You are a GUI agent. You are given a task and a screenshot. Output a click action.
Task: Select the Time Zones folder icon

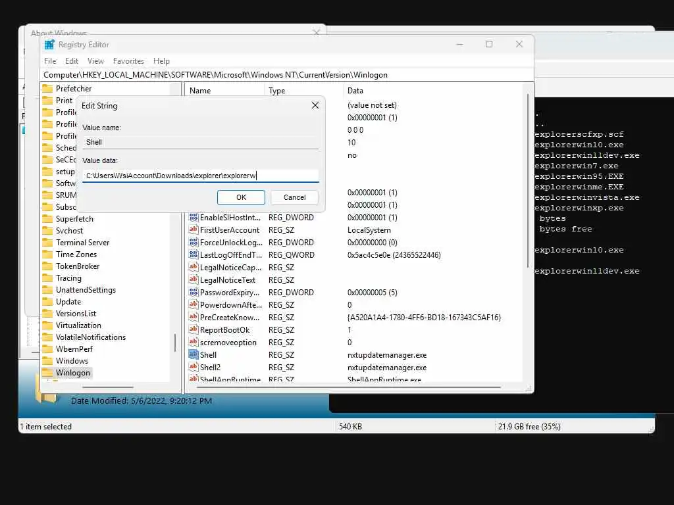[47, 254]
